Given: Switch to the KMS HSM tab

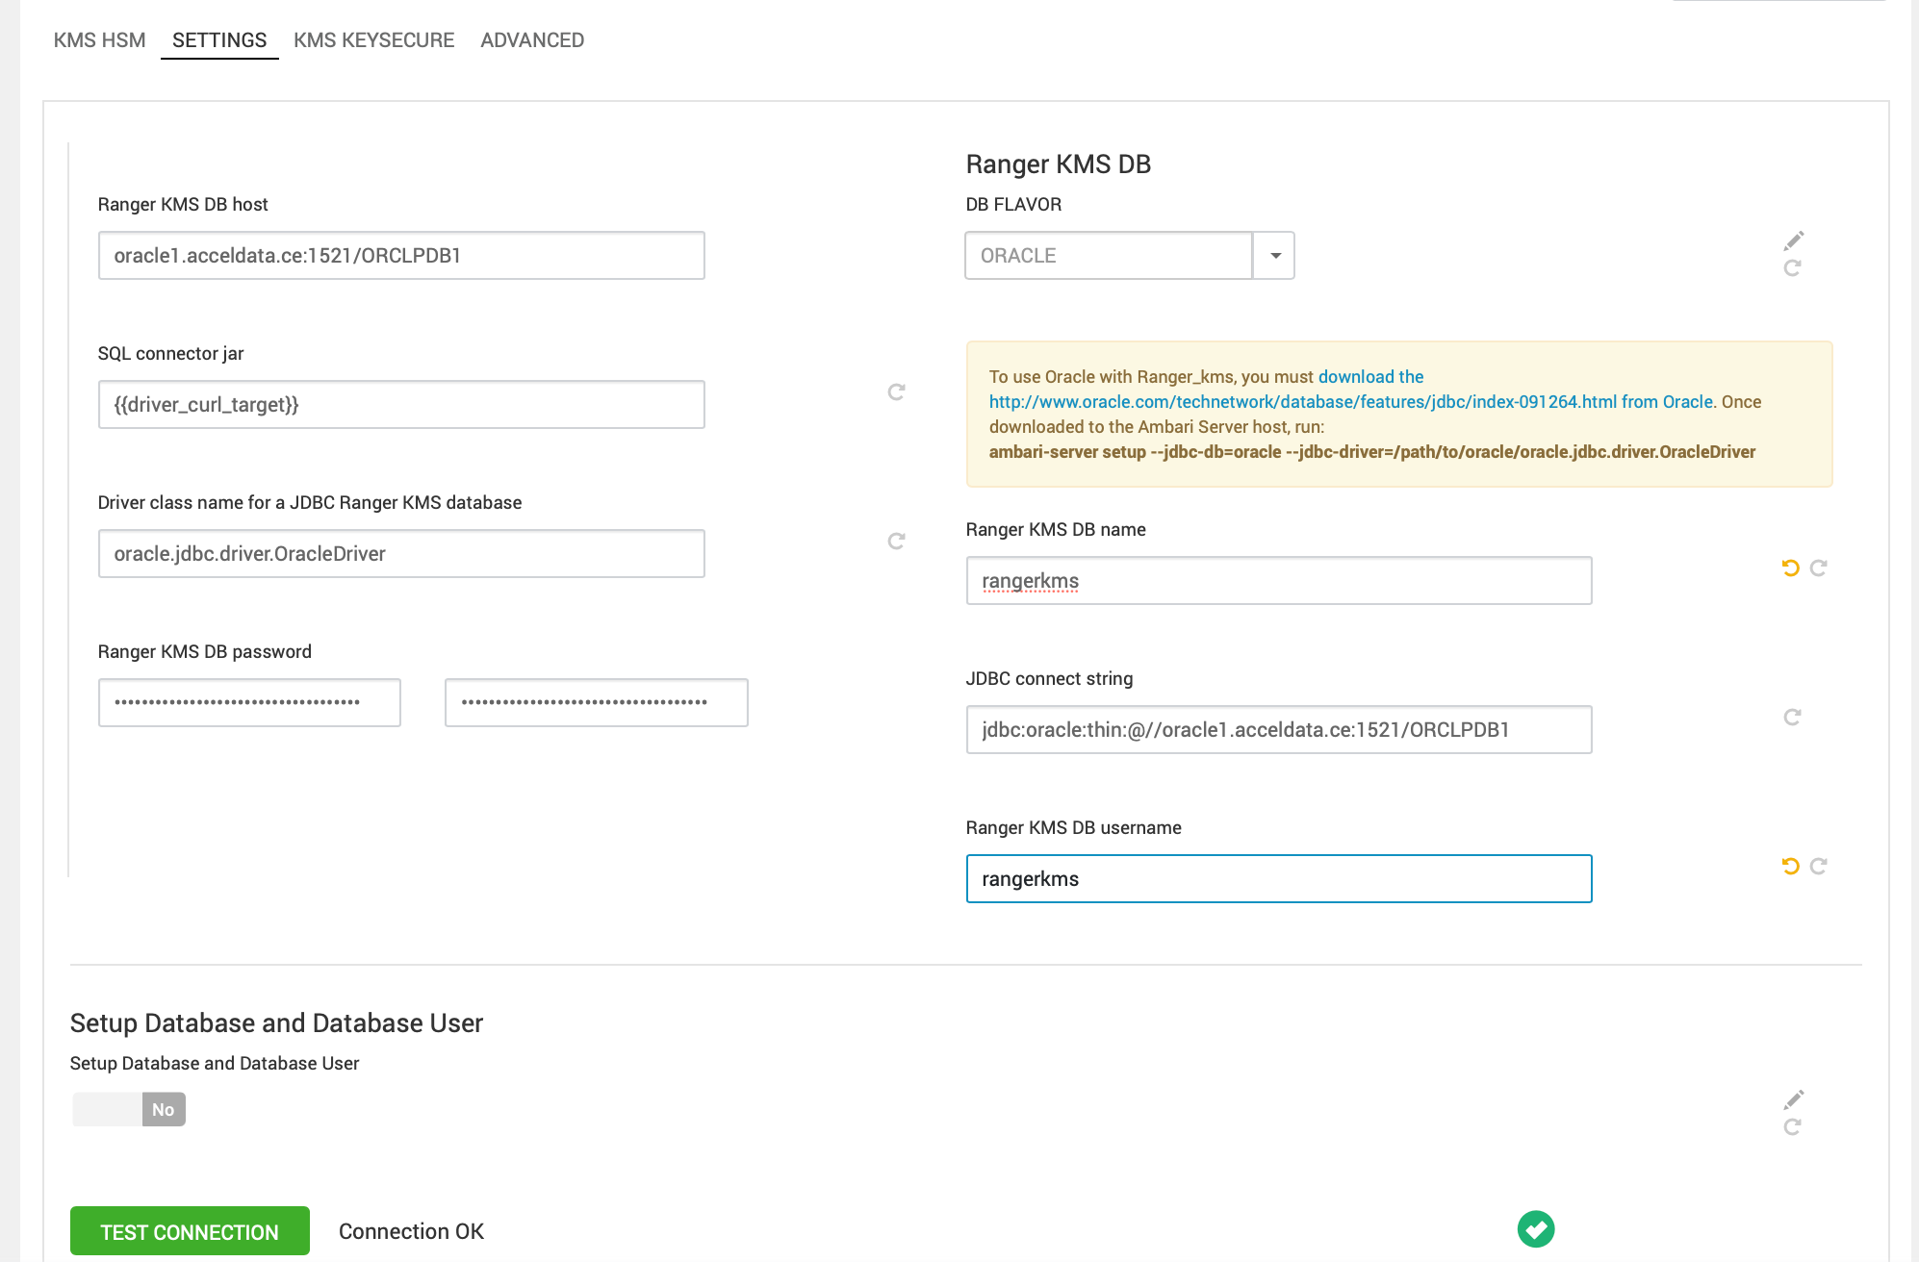Looking at the screenshot, I should coord(99,40).
